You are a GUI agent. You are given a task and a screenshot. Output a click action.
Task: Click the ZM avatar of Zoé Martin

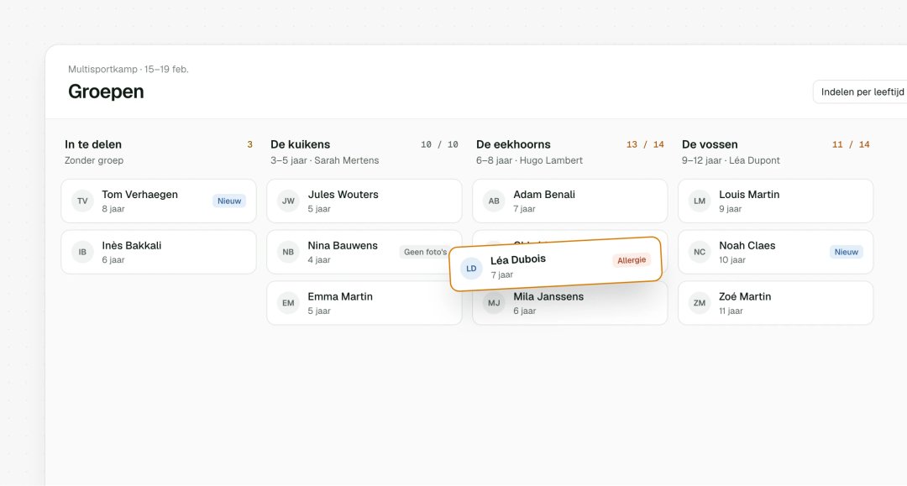700,303
